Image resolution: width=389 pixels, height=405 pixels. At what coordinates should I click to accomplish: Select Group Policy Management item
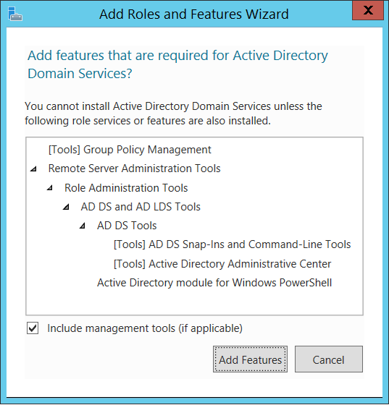(x=130, y=150)
